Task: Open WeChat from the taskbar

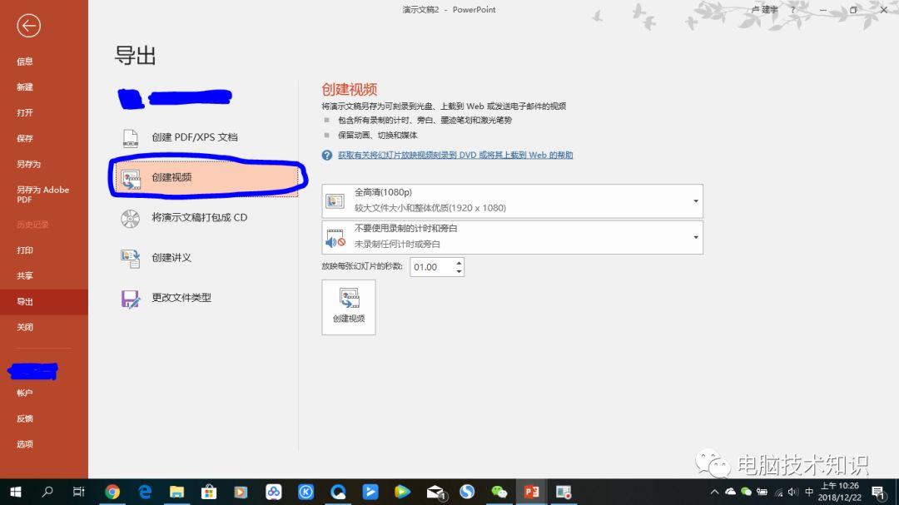Action: [499, 492]
